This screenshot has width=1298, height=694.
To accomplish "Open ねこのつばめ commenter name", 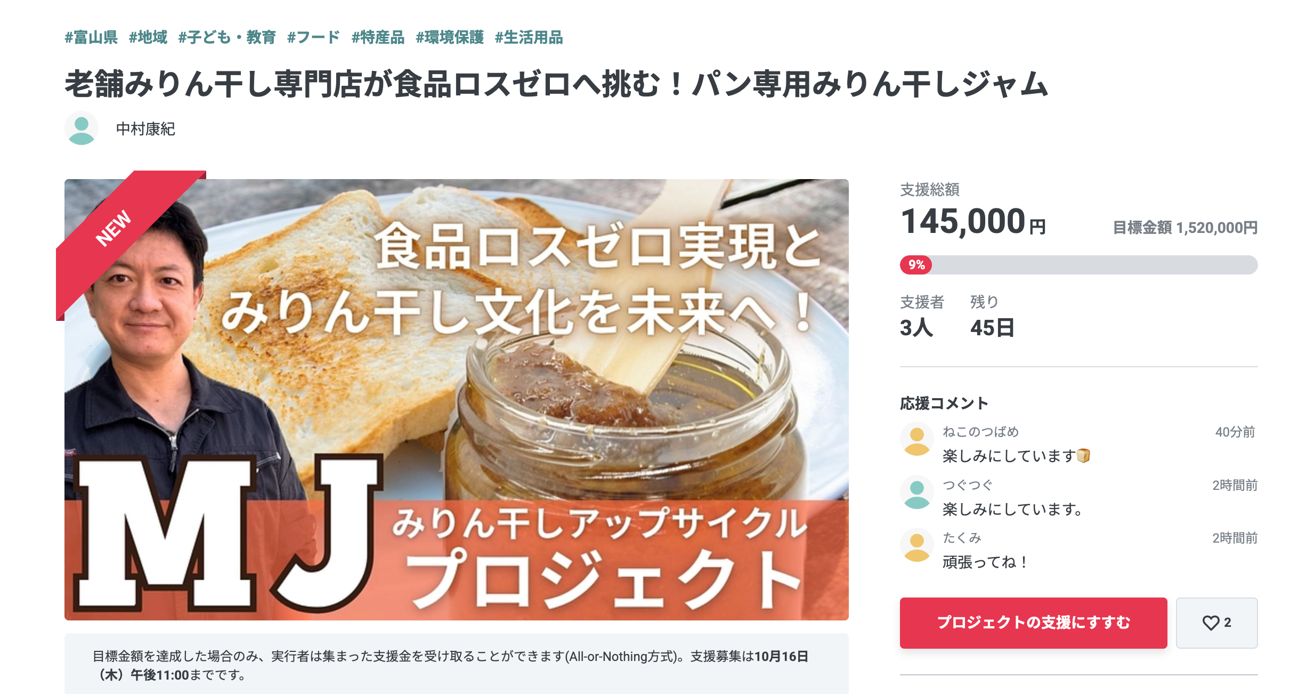I will point(980,432).
